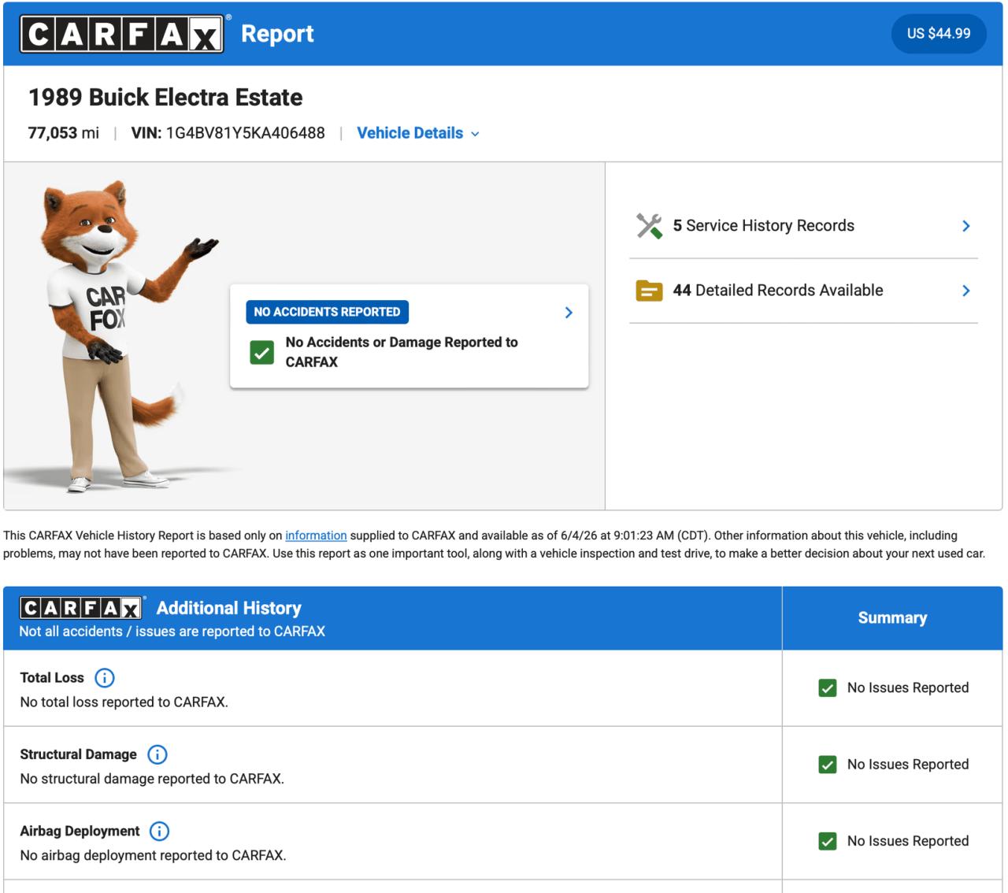Screen dimensions: 1008x893
Task: Click the Airbag Deployment No Issues Reported checkmark
Action: (x=828, y=841)
